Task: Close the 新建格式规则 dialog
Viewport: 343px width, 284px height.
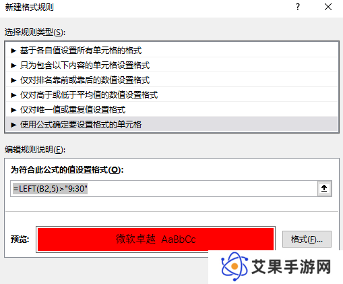Action: coord(328,7)
